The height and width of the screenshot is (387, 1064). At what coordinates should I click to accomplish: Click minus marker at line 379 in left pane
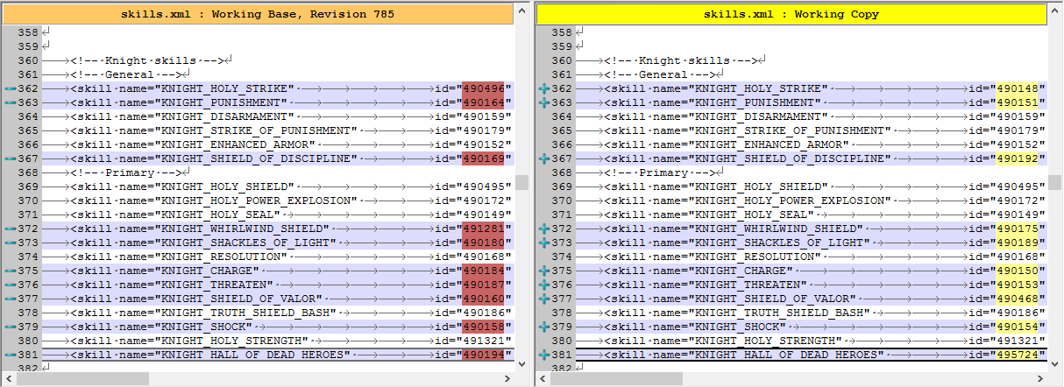click(11, 327)
